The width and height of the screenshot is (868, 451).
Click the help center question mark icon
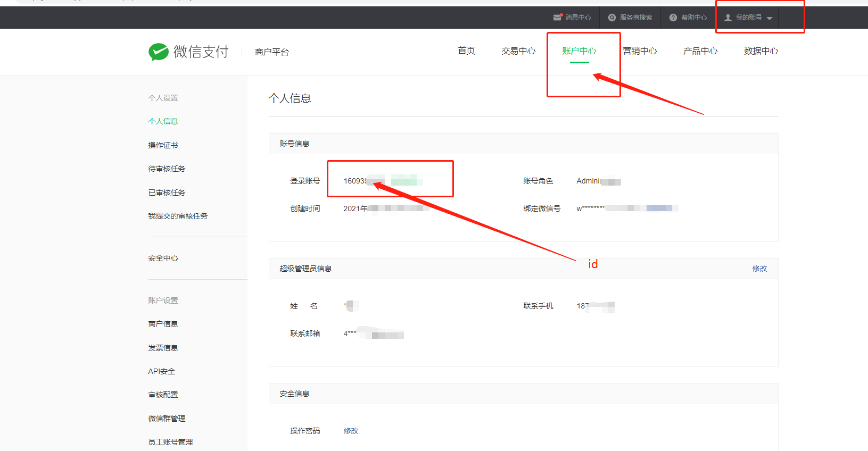673,18
